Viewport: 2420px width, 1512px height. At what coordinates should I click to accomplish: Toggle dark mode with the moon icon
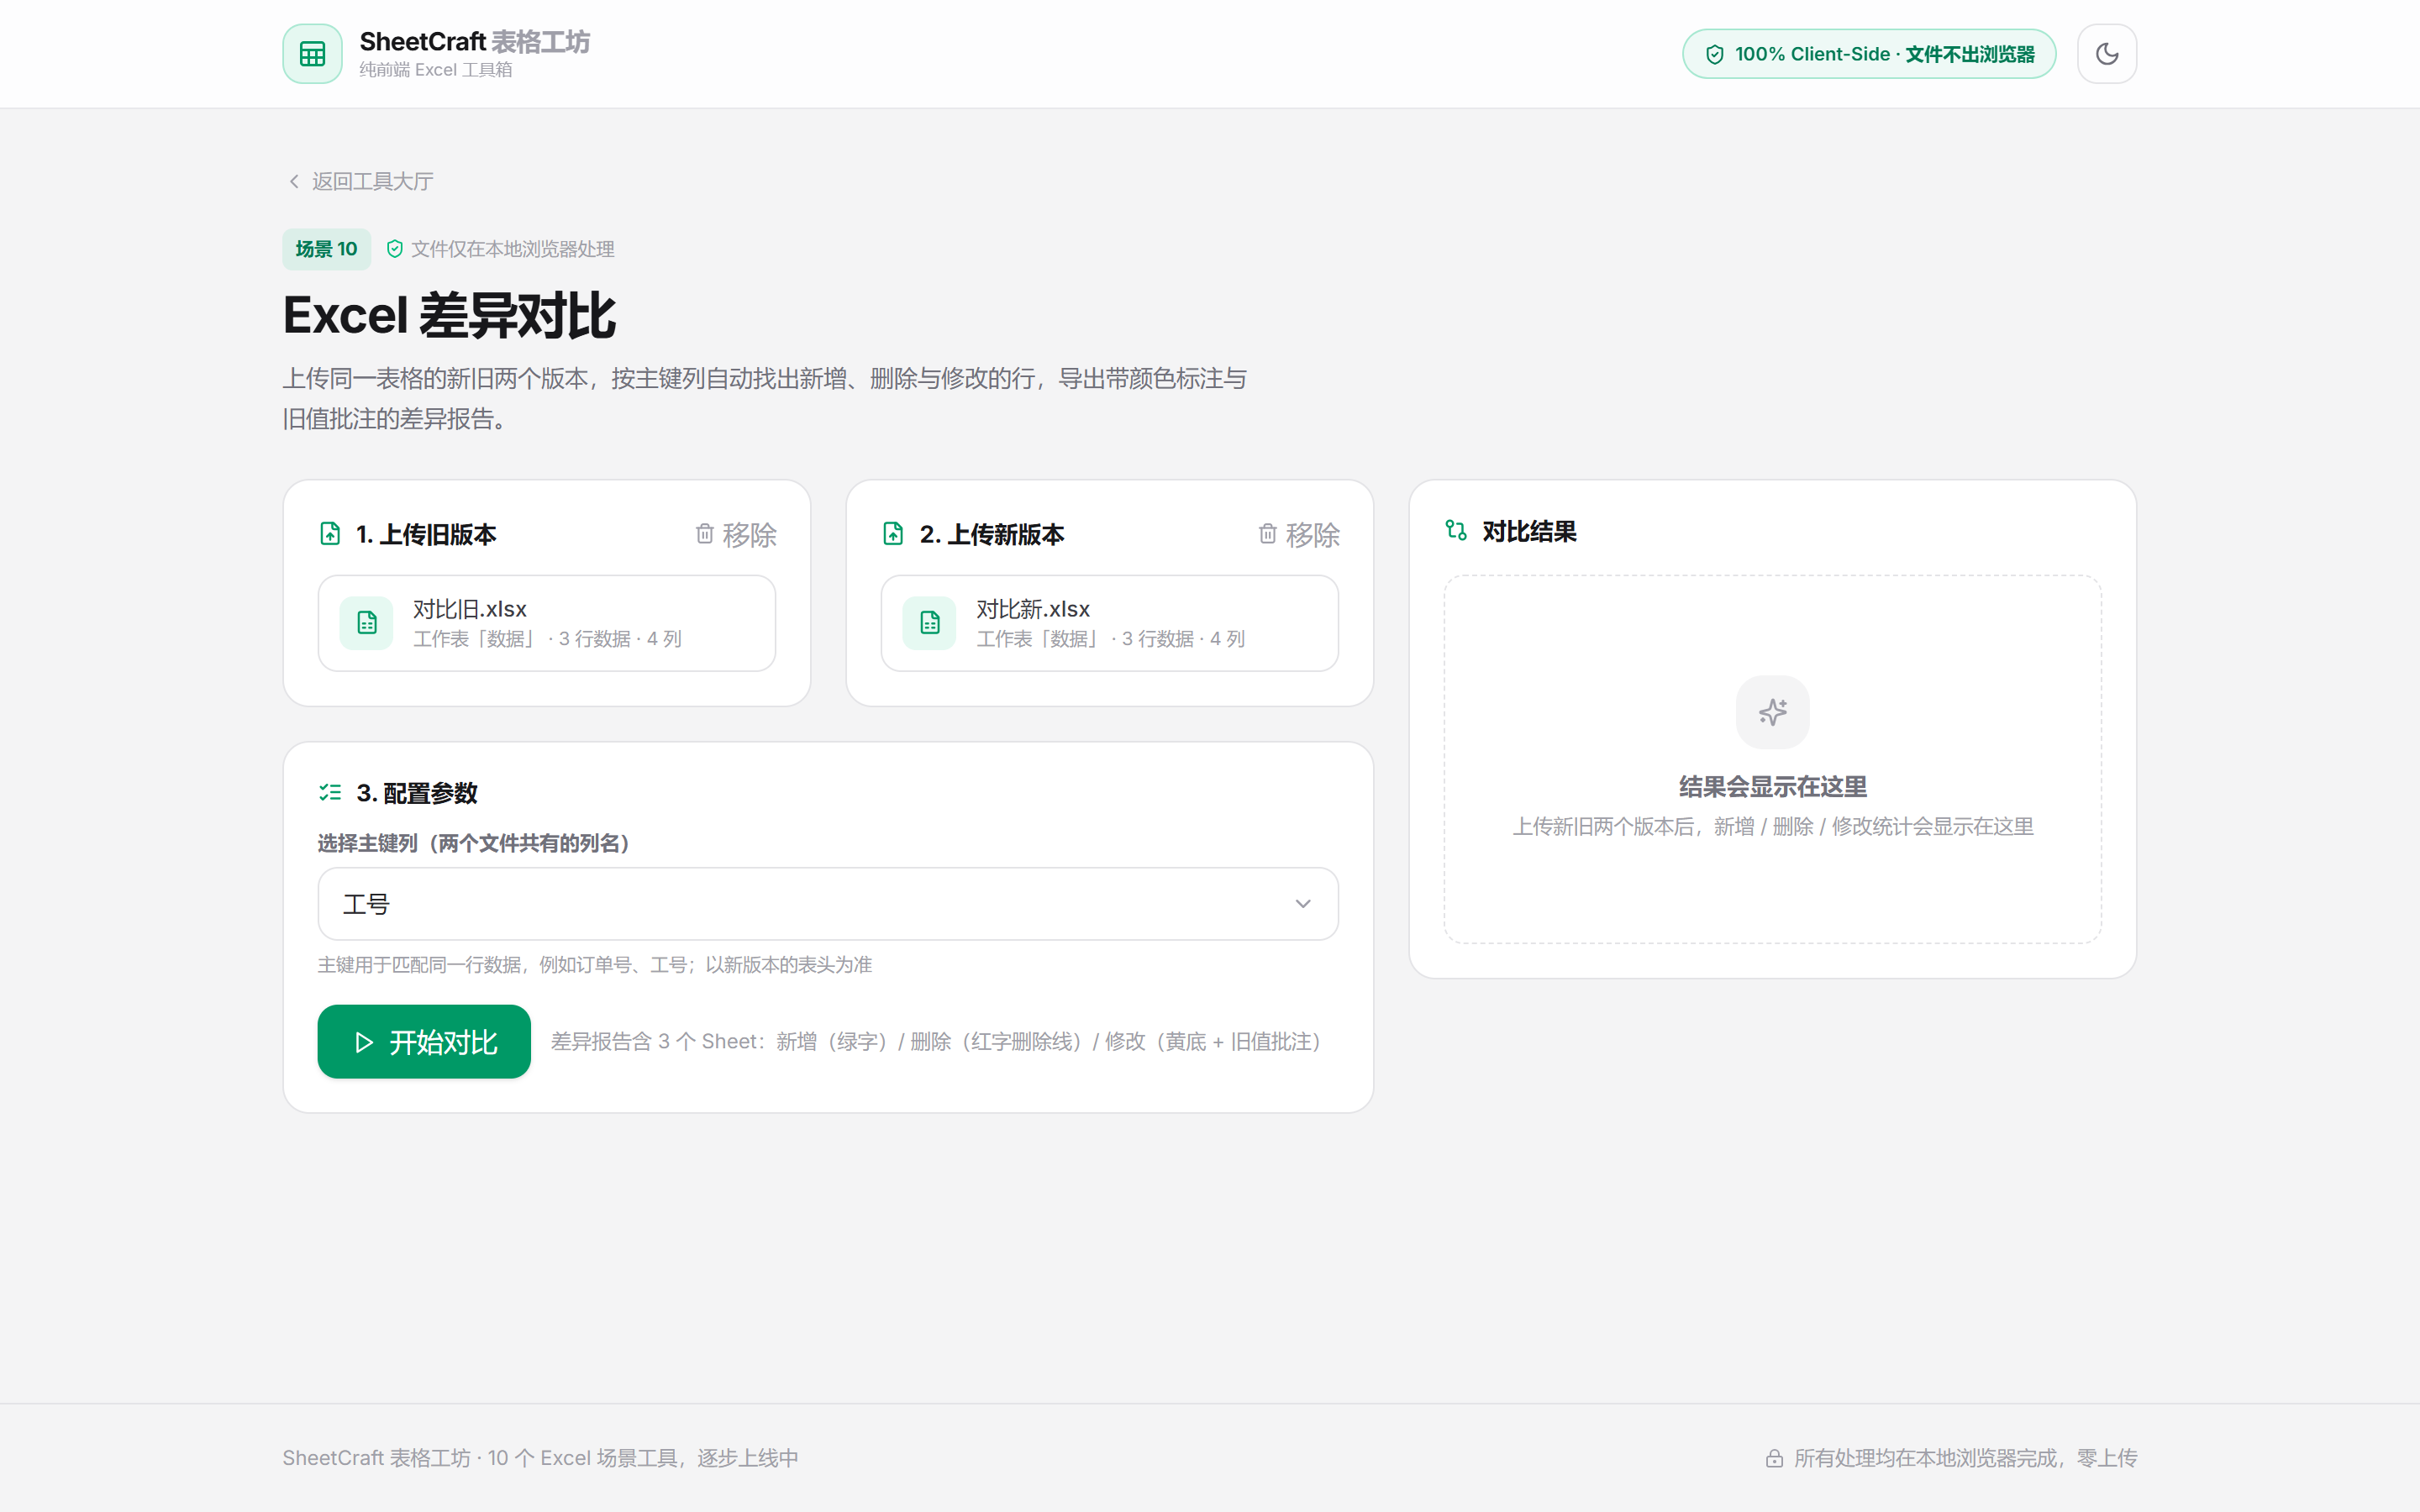point(2106,54)
